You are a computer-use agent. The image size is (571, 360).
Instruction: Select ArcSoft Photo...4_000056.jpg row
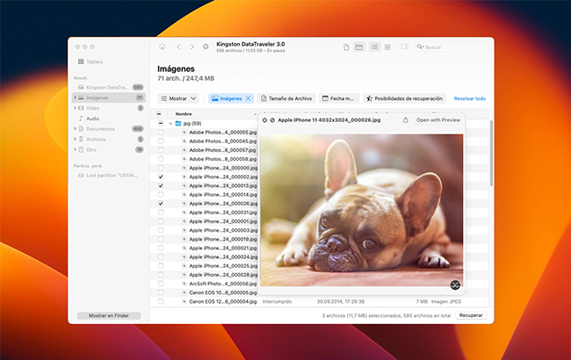click(223, 284)
